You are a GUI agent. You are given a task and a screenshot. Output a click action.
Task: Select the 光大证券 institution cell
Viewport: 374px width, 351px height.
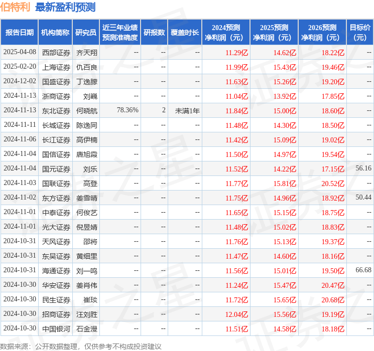[x=56, y=227]
